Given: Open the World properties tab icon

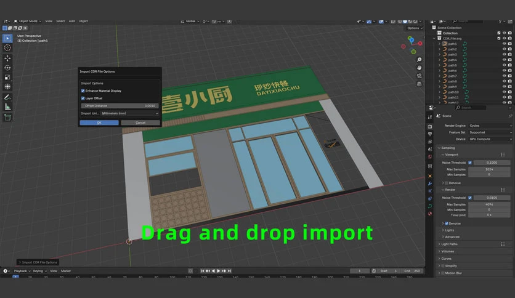Looking at the screenshot, I should tap(430, 156).
